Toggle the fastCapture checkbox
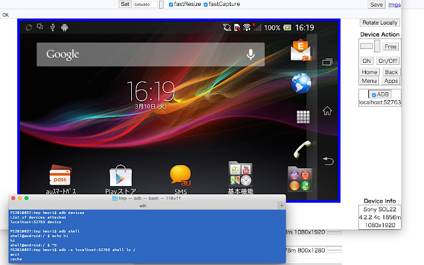This screenshot has height=265, width=424. click(x=205, y=5)
